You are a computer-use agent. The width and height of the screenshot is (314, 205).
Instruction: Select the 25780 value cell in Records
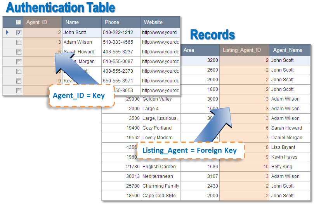click(x=121, y=186)
